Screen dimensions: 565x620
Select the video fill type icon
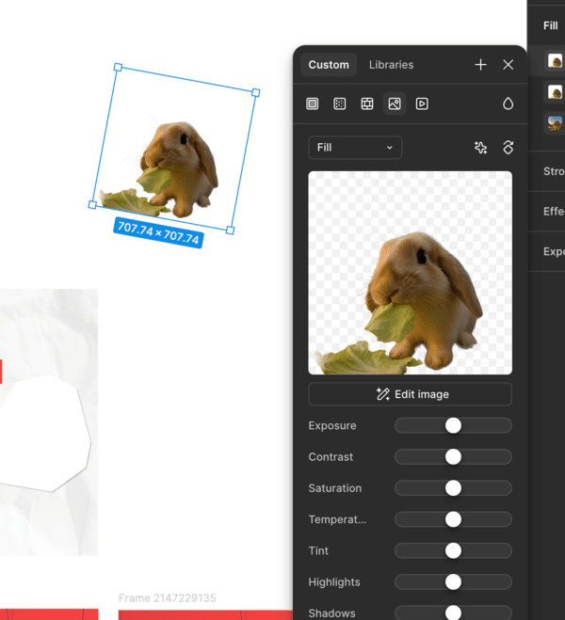422,103
